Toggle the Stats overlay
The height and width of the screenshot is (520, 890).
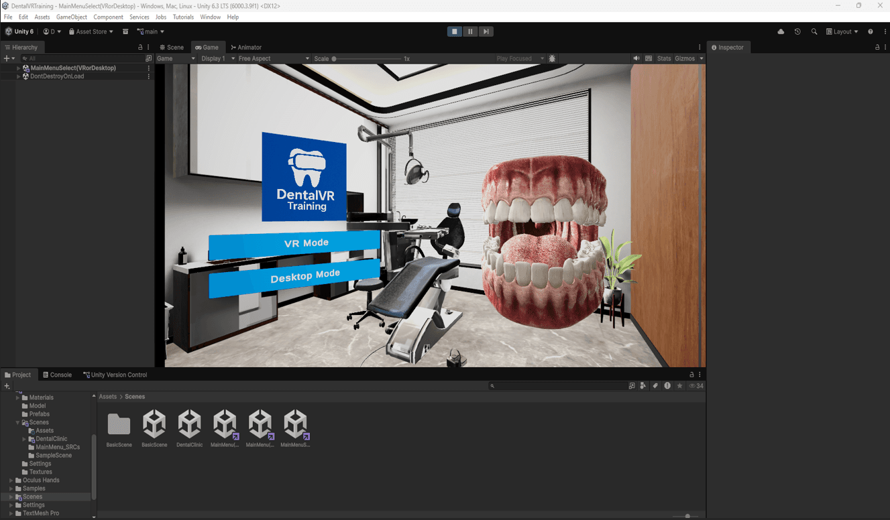coord(664,58)
